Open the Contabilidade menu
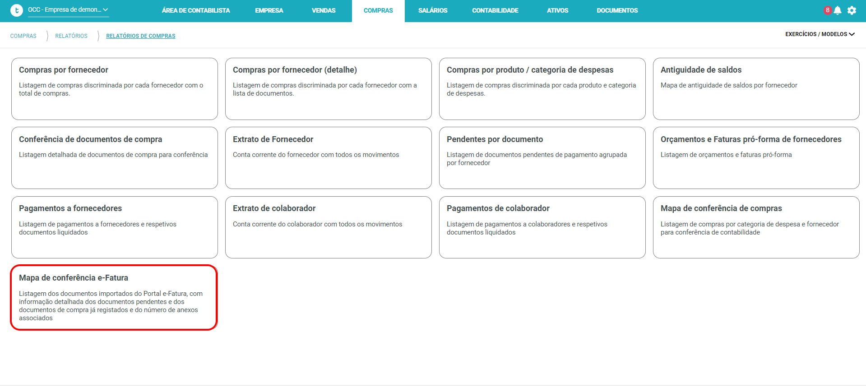This screenshot has width=866, height=387. (495, 10)
